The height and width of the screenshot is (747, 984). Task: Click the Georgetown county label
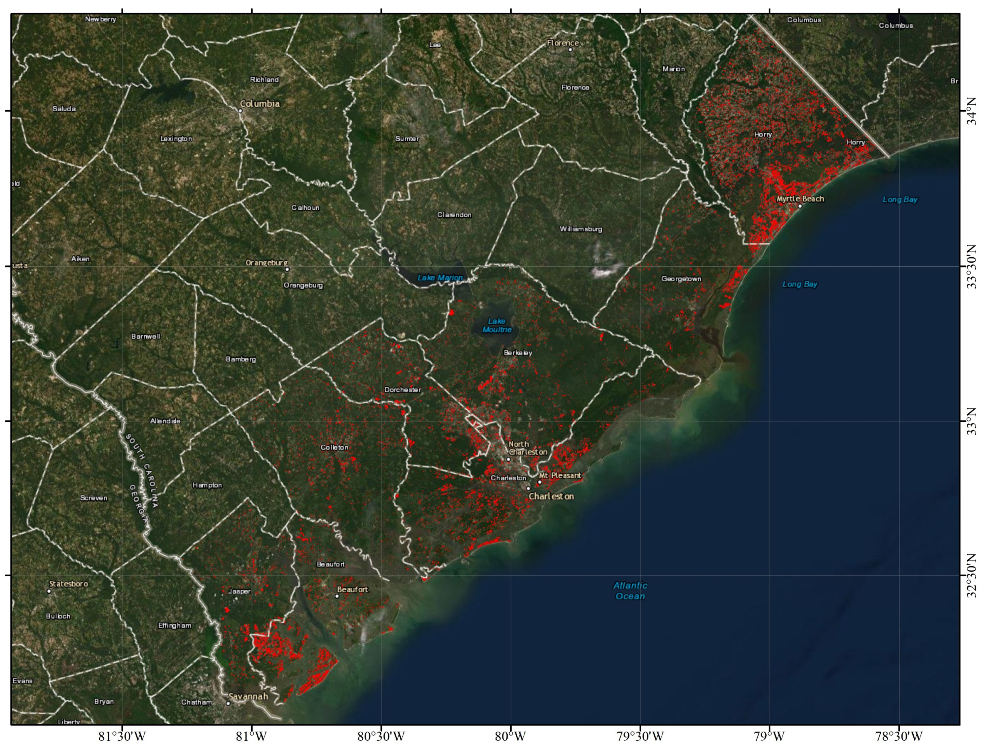point(681,279)
